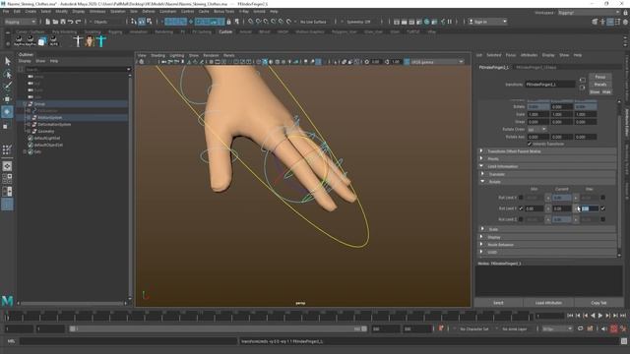Toggle Rot Limit Y max checkbox
The height and width of the screenshot is (354, 630).
602,208
